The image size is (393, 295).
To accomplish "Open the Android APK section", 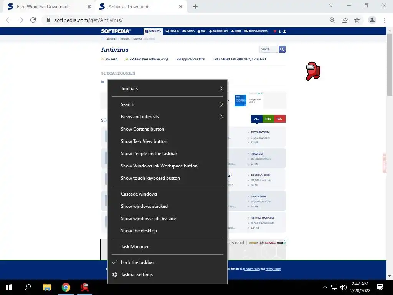I will click(219, 31).
